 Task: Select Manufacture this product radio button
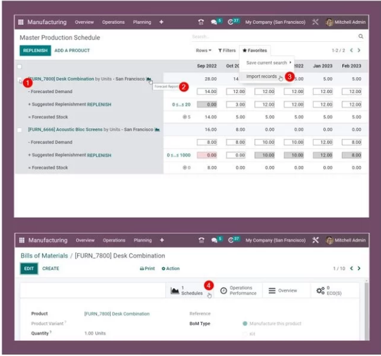245,323
